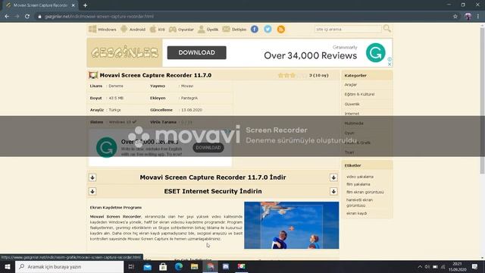485x273 pixels.
Task: Click the address bar URL
Action: tap(99, 17)
